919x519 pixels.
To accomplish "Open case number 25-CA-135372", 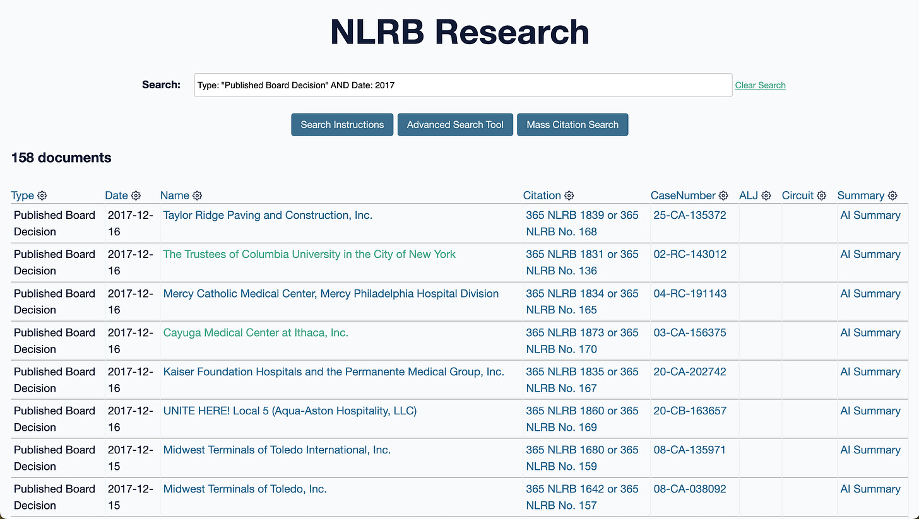I will click(690, 215).
